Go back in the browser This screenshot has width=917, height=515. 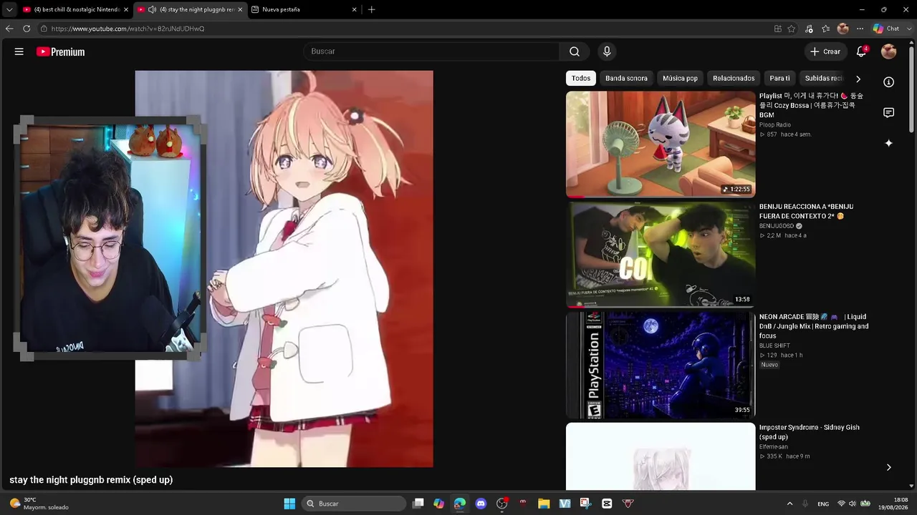point(9,29)
